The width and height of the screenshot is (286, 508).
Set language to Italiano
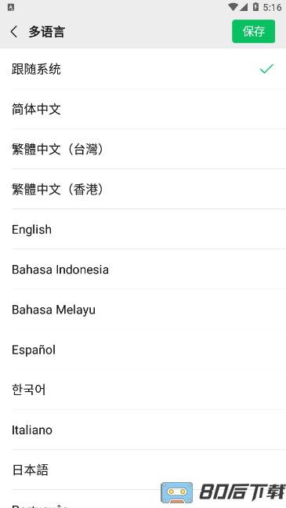(x=143, y=430)
